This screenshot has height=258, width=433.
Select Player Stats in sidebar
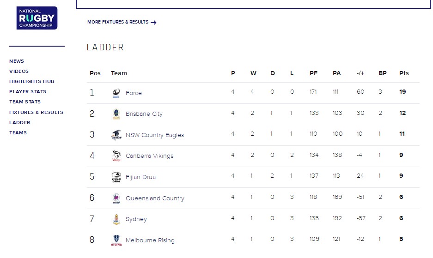28,91
